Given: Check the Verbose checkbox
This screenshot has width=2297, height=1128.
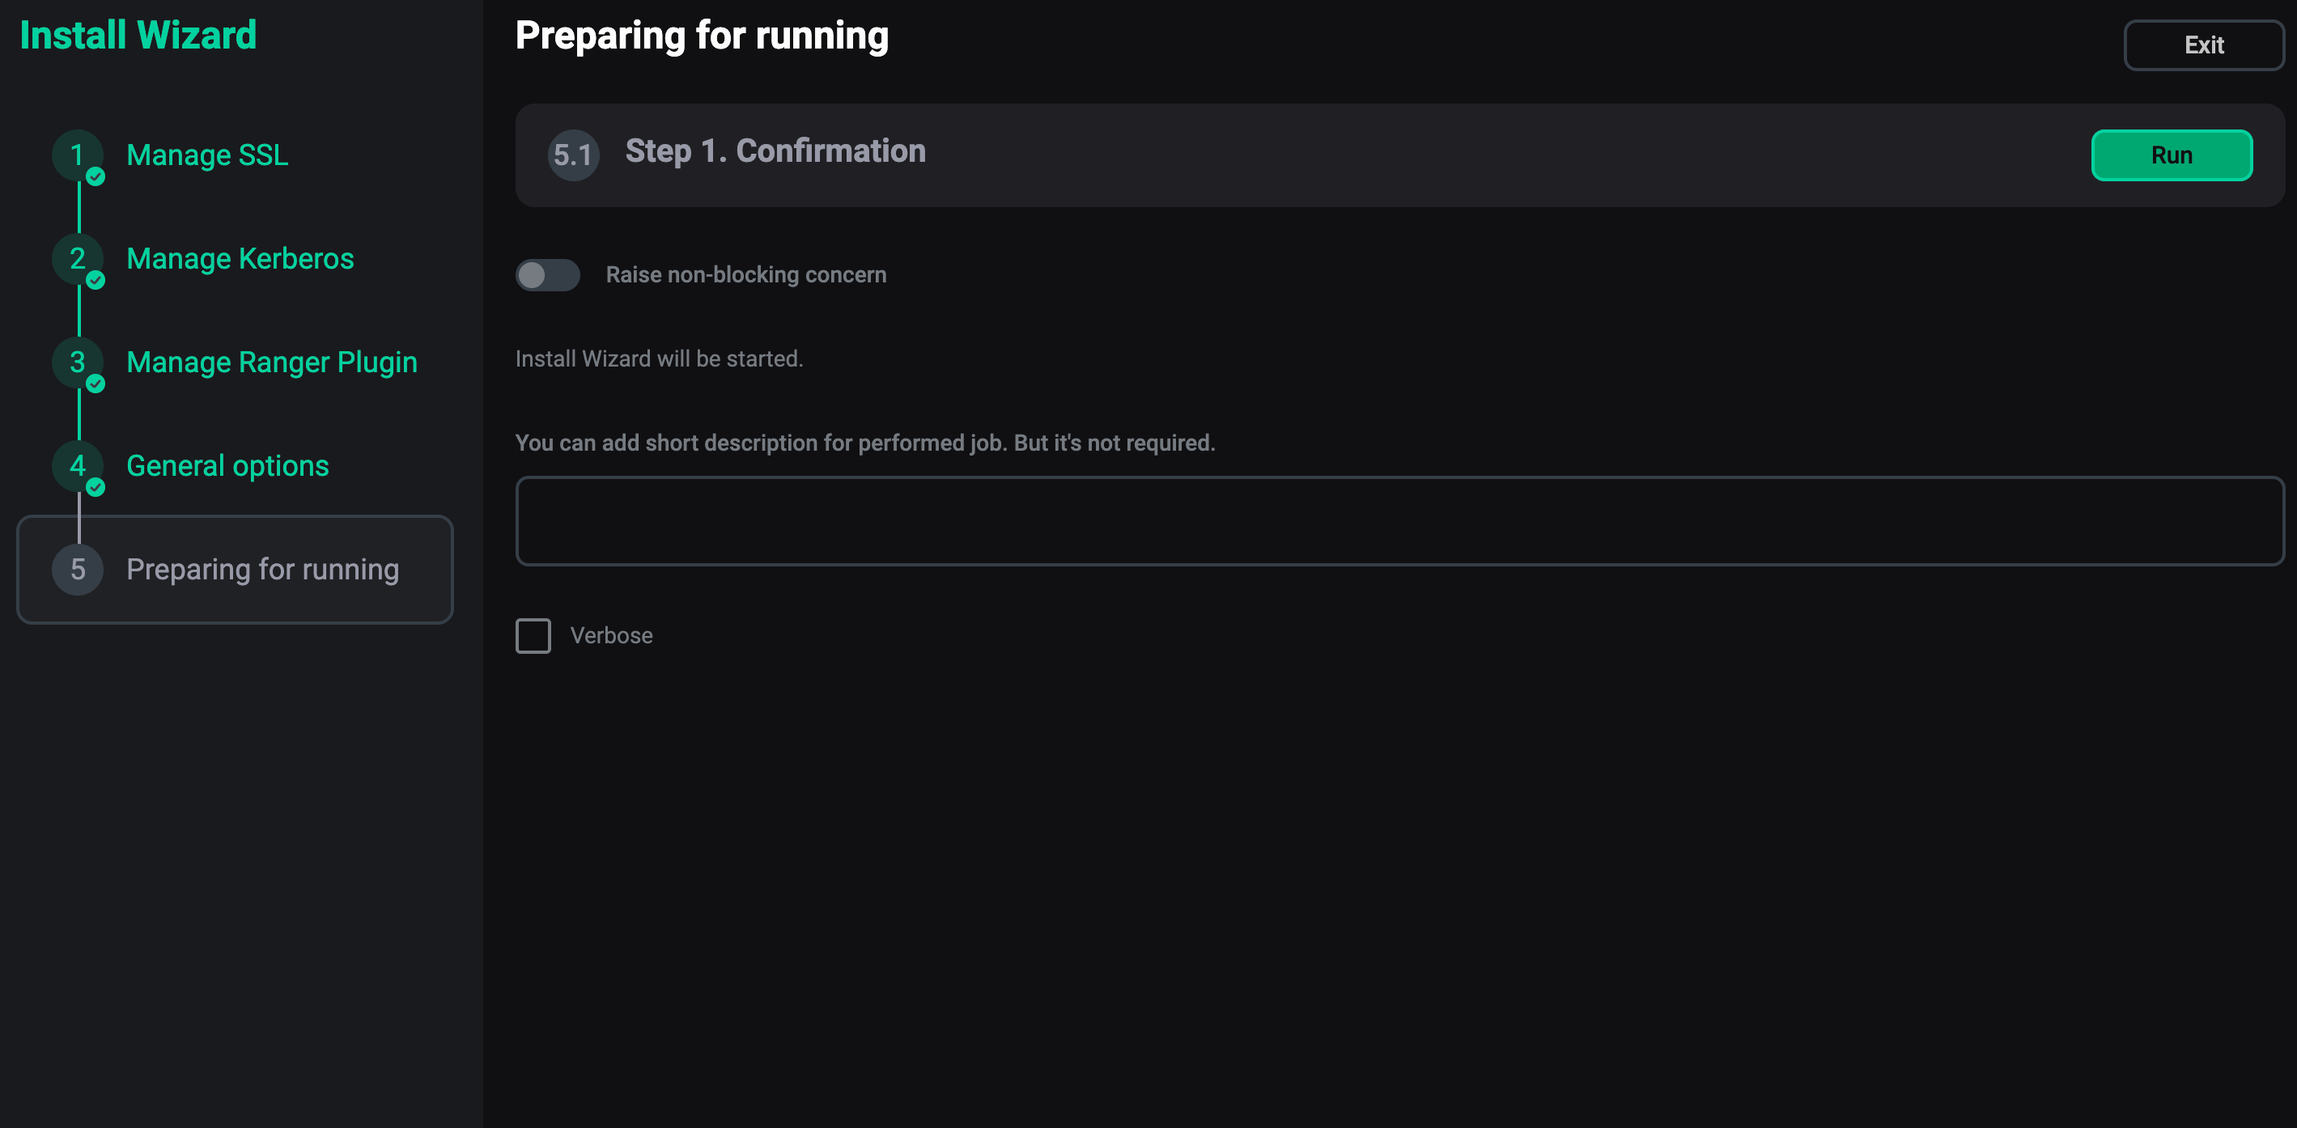Looking at the screenshot, I should [533, 636].
